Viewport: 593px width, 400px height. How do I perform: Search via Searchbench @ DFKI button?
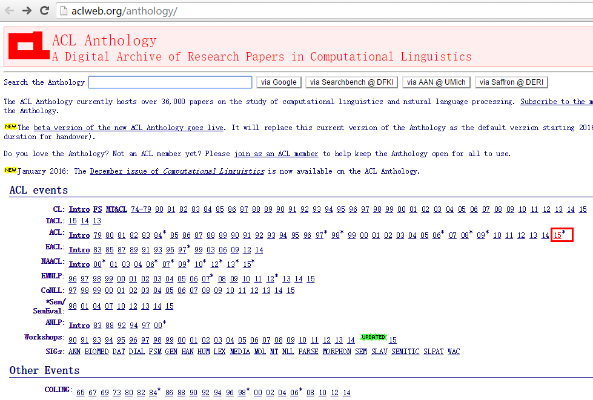pyautogui.click(x=351, y=82)
